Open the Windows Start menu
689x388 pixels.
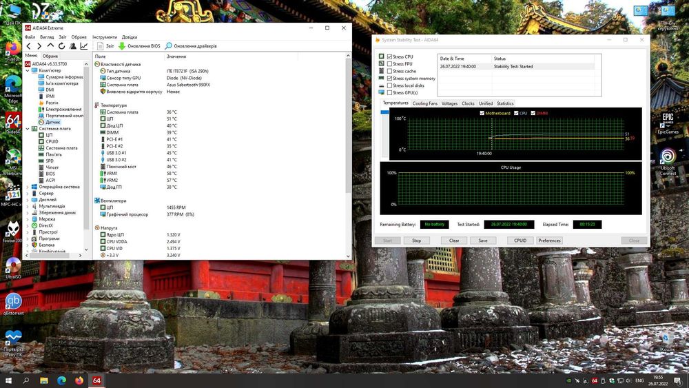coord(8,380)
